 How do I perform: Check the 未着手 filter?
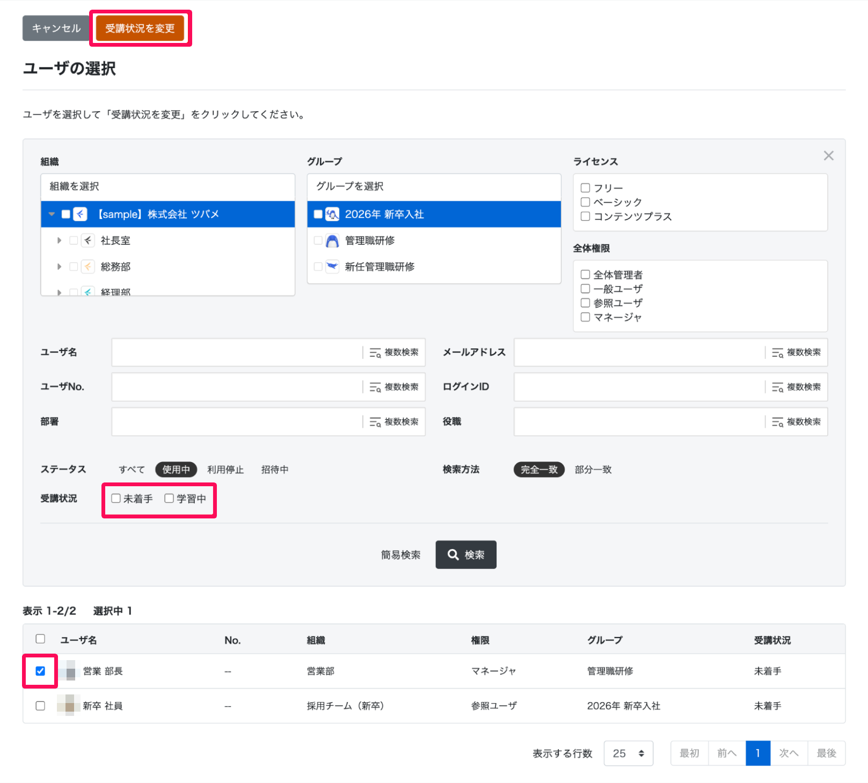pos(116,499)
